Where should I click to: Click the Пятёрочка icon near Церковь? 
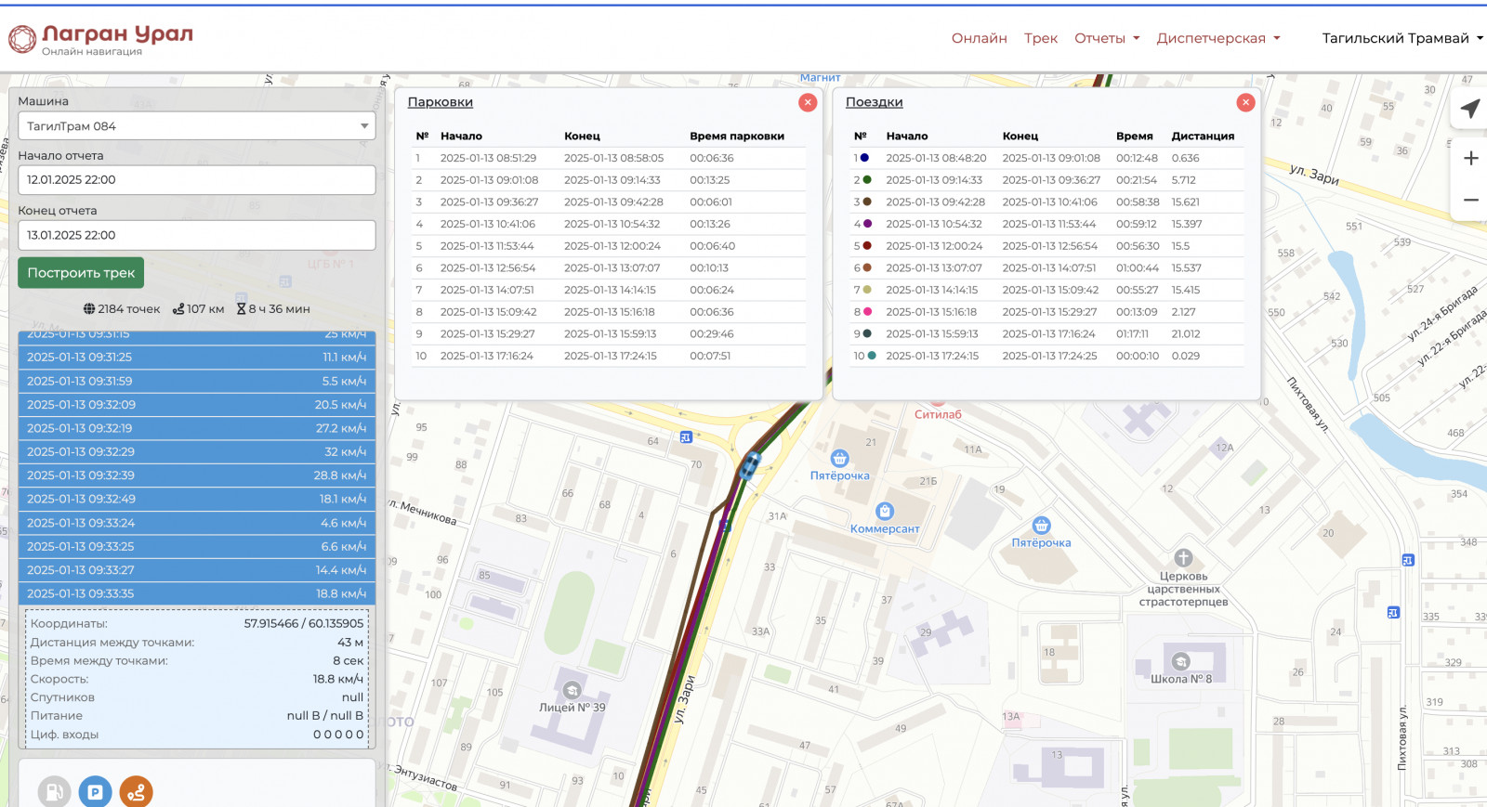click(x=1042, y=526)
